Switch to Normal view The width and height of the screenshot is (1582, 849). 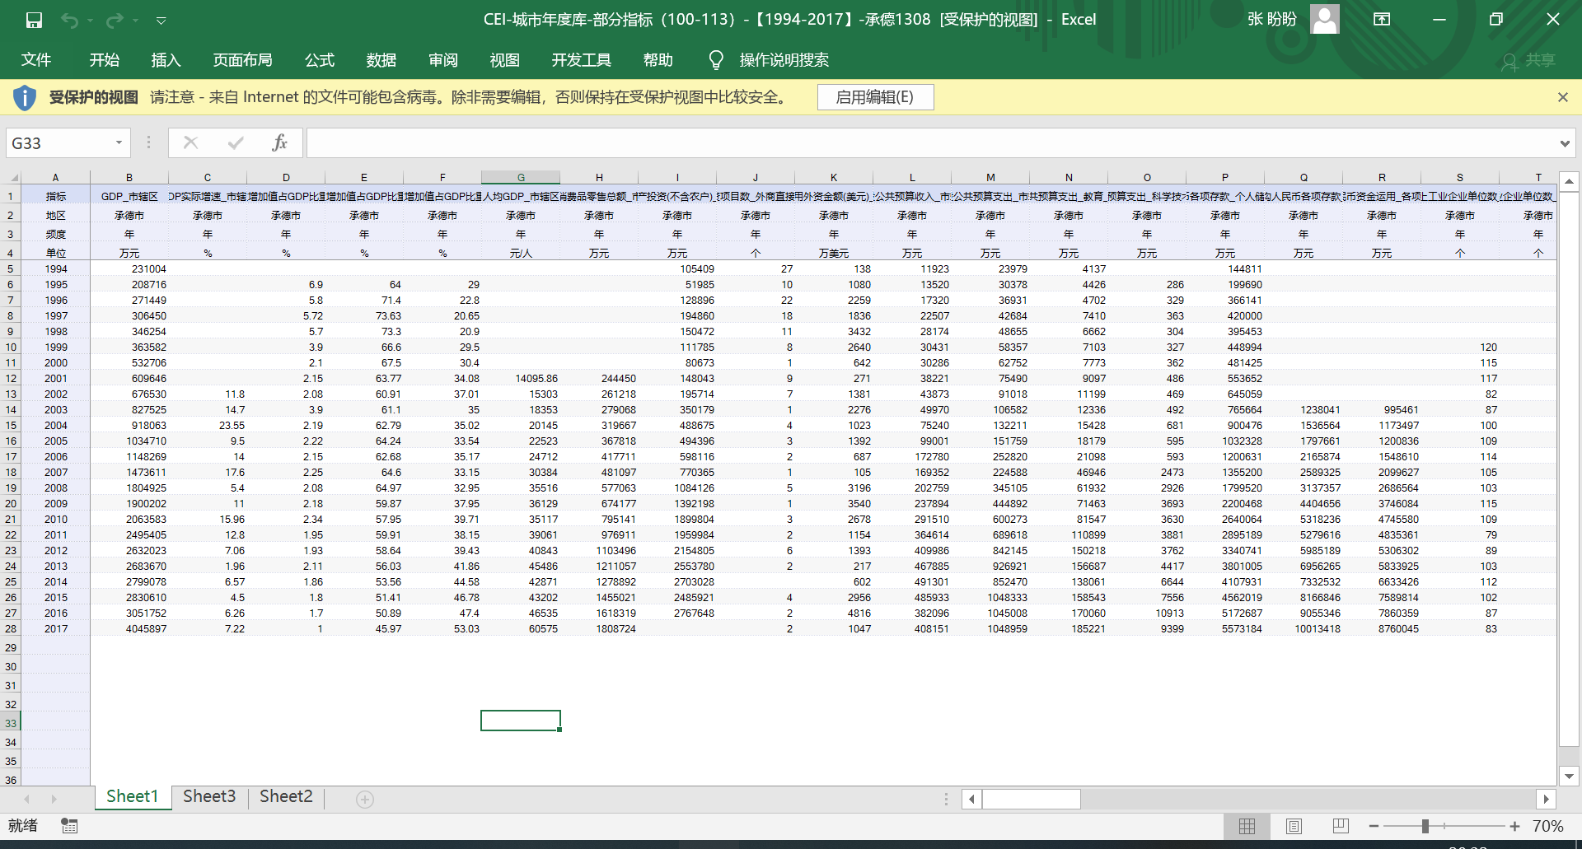pos(1247,826)
